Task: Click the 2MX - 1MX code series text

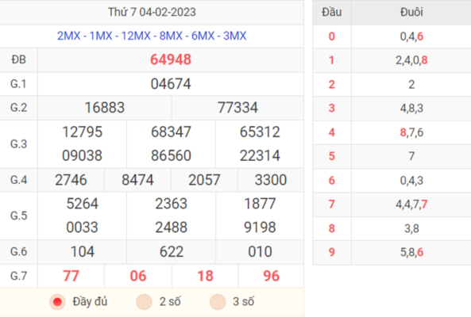Action: [152, 36]
